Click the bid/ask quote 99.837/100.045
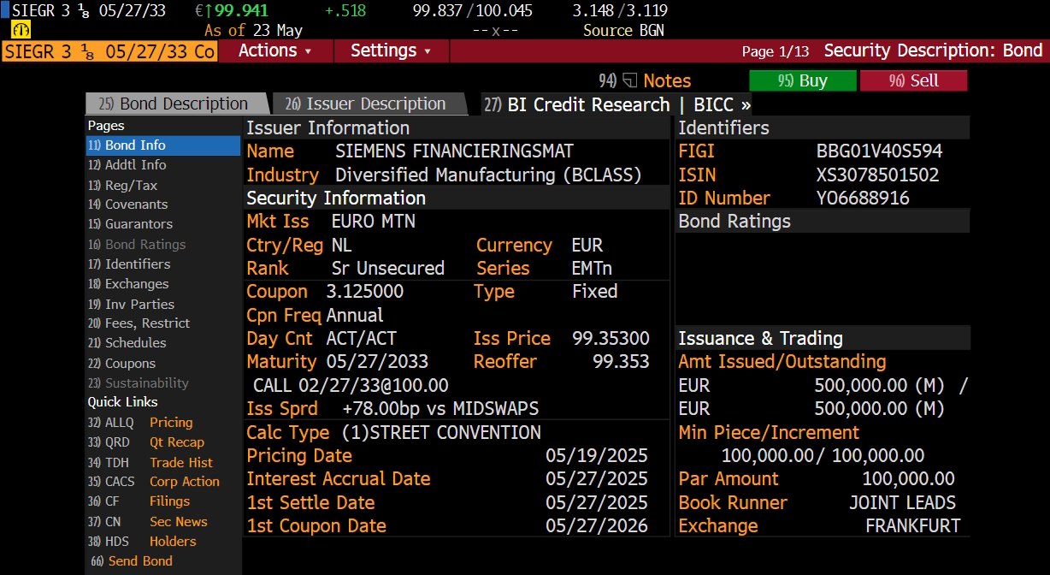 click(x=473, y=11)
